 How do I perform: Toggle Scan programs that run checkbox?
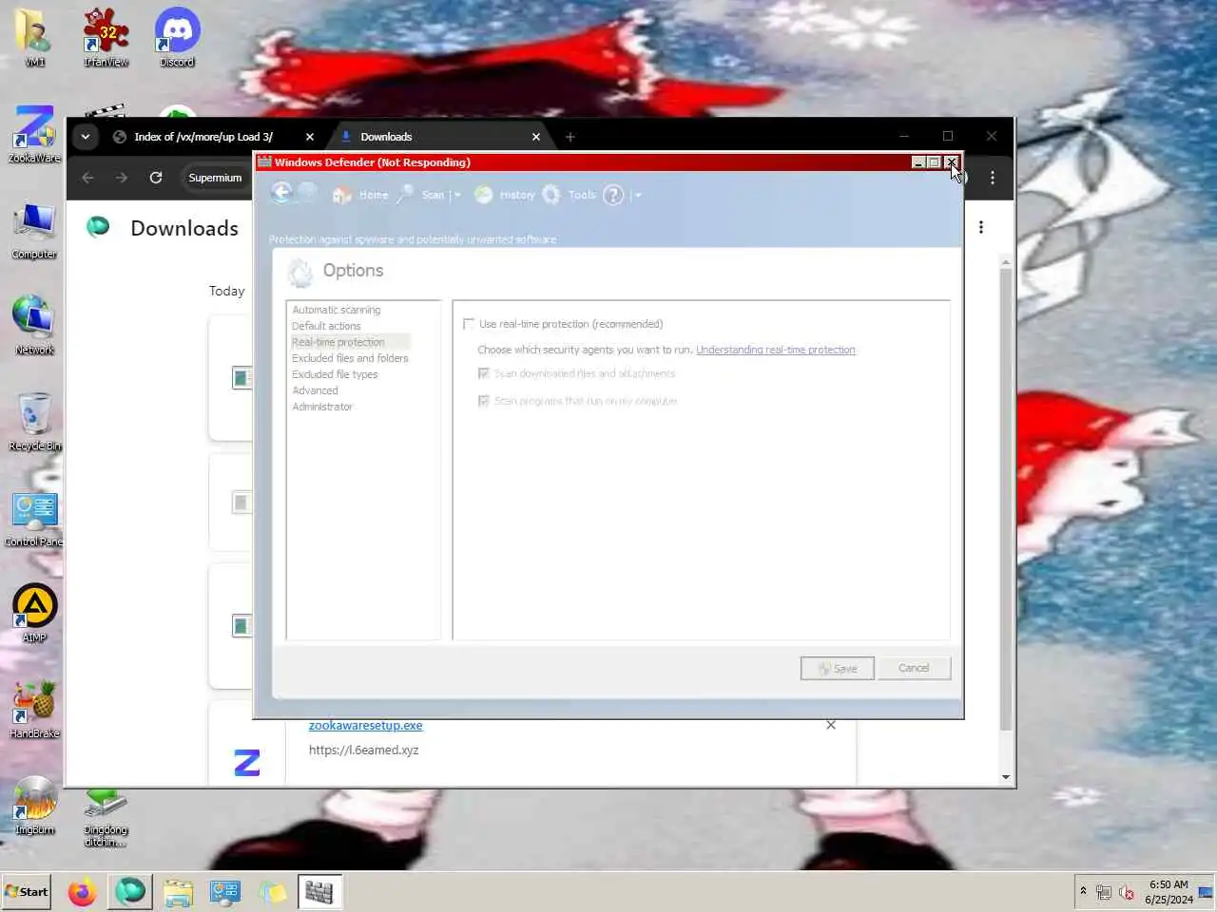point(483,401)
